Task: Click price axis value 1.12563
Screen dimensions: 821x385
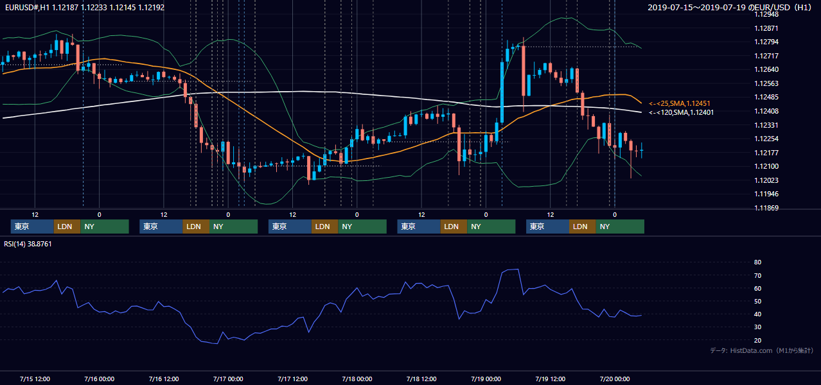Action: (766, 83)
